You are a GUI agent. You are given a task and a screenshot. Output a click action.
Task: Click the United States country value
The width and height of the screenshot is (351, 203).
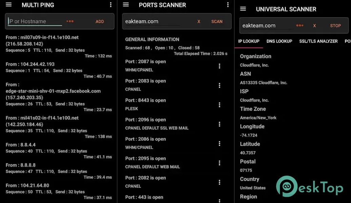point(253,188)
